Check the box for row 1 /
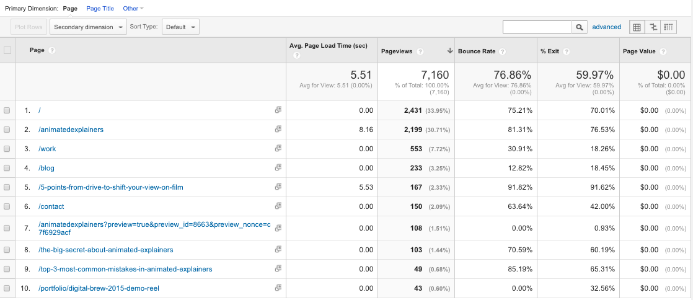 point(7,111)
